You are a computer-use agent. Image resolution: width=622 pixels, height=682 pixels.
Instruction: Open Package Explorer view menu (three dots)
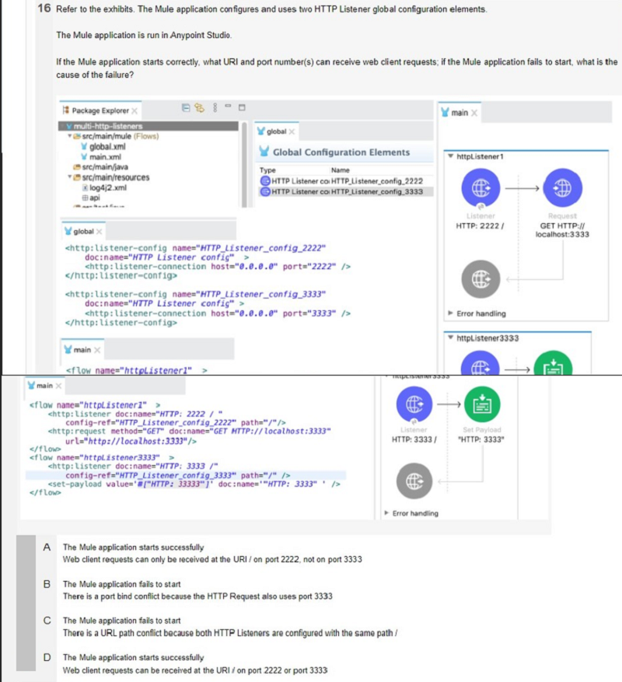[x=215, y=107]
